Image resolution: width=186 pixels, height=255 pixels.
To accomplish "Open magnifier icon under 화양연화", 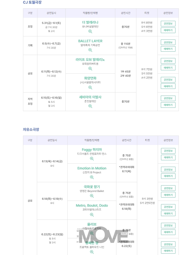I will pos(90,87).
